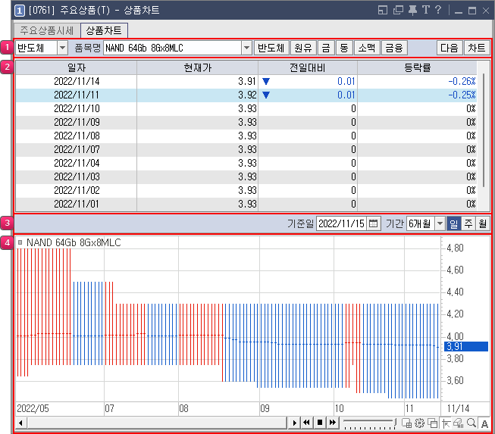Click the chart's left scroll arrow
The height and width of the screenshot is (434, 495).
point(20,423)
